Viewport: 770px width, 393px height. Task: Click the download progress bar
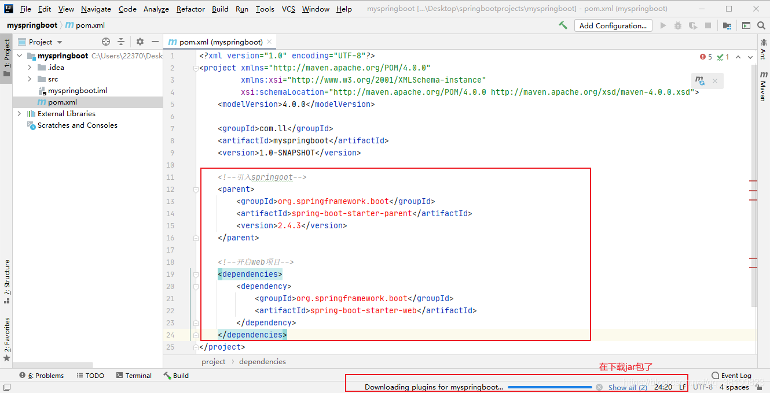click(x=550, y=387)
